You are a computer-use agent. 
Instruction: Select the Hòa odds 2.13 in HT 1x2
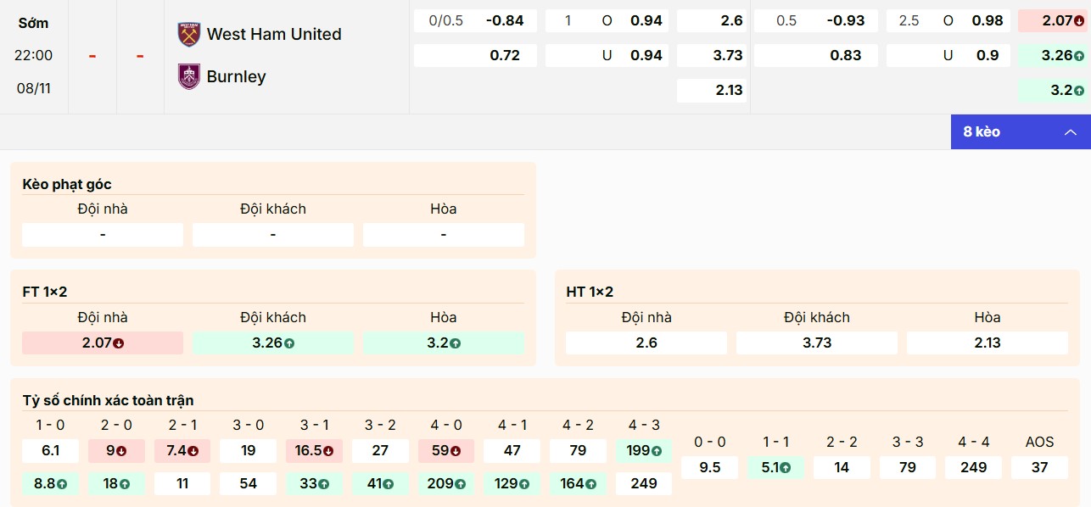click(987, 343)
